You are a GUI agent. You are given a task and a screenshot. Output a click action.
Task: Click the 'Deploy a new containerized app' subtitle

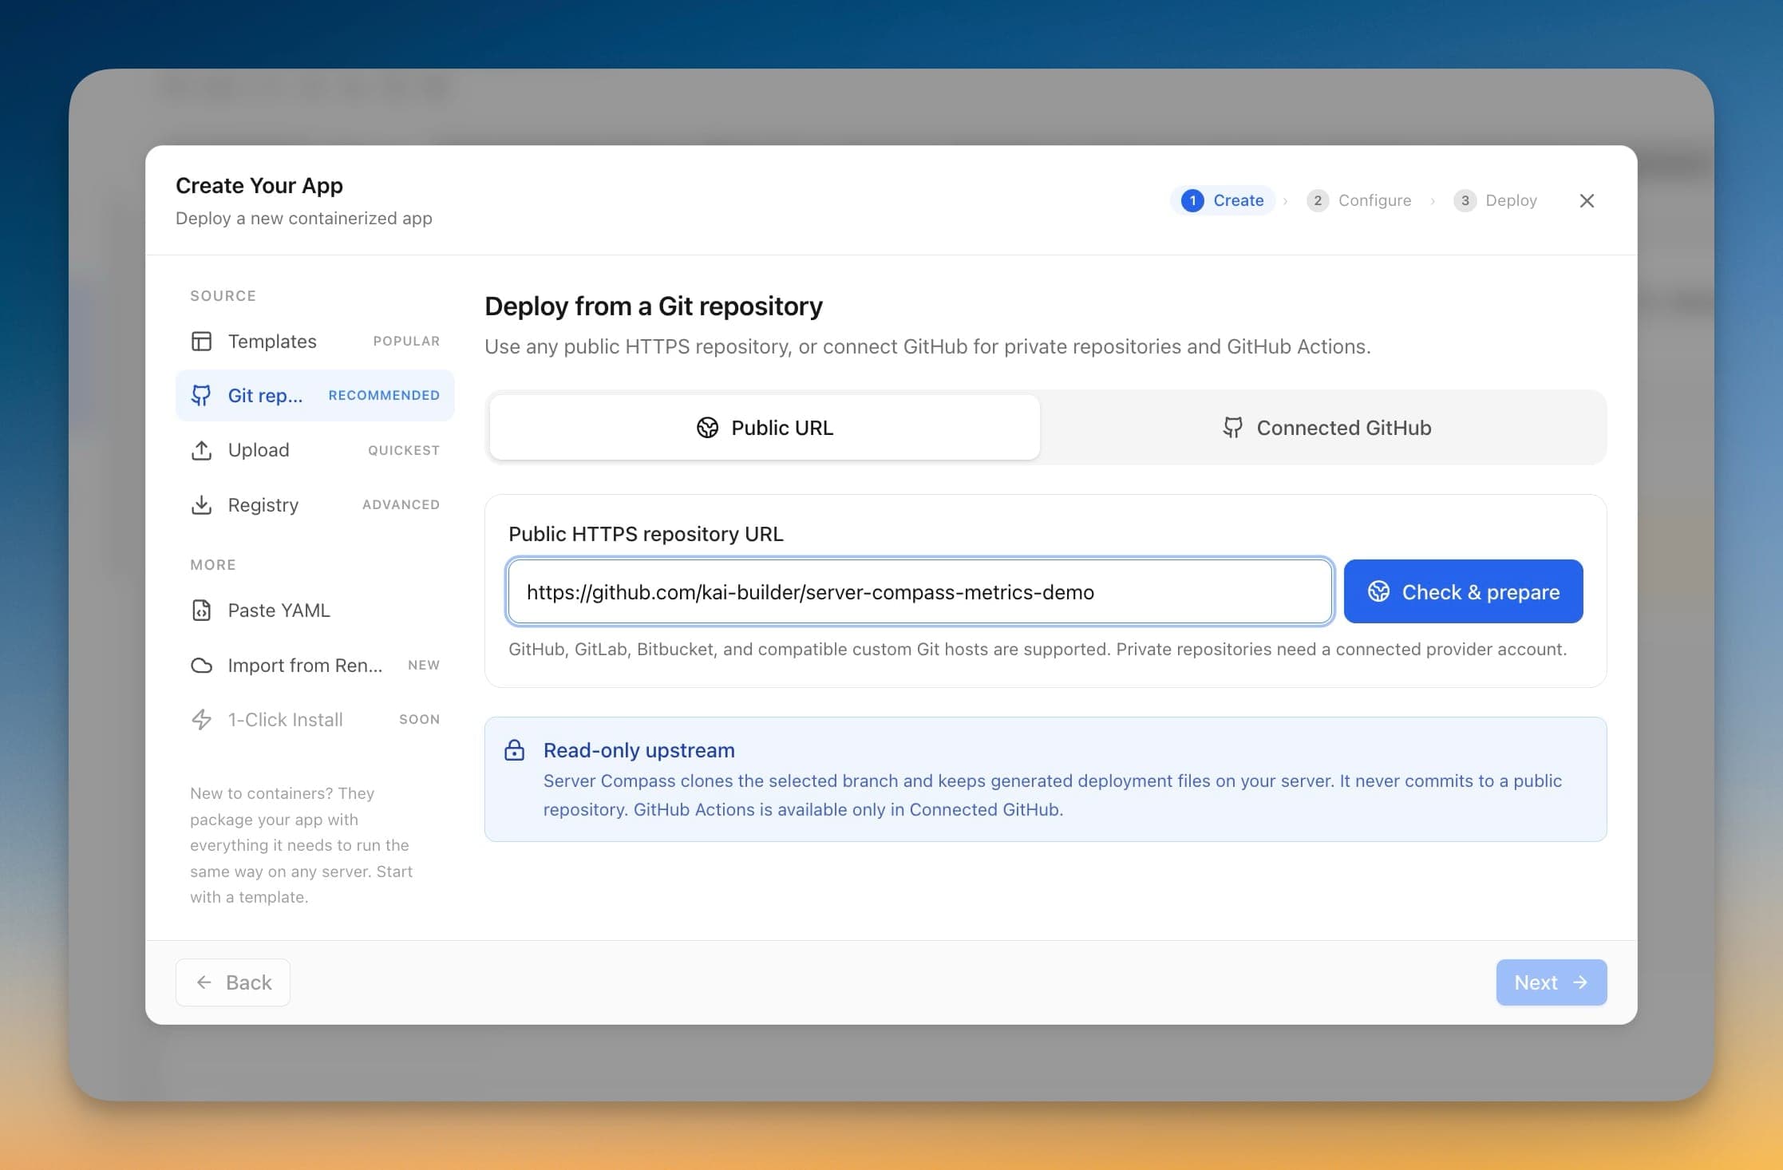[303, 219]
